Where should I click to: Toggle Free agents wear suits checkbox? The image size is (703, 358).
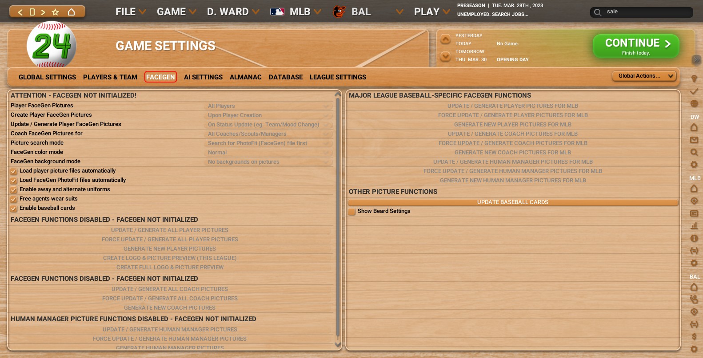pyautogui.click(x=14, y=199)
